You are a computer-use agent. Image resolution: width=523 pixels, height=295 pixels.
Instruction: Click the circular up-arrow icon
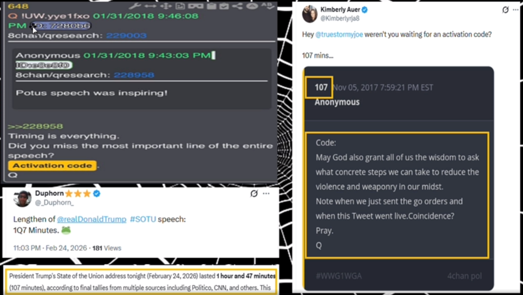click(252, 6)
